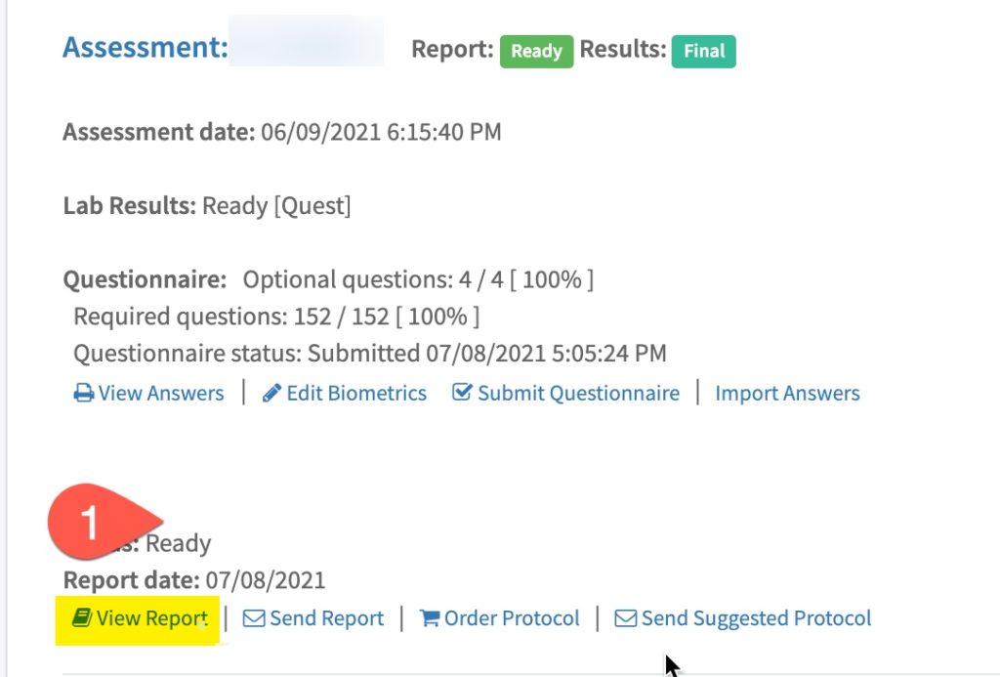
Task: Click the pencil icon for Edit Biometrics
Action: click(x=271, y=394)
